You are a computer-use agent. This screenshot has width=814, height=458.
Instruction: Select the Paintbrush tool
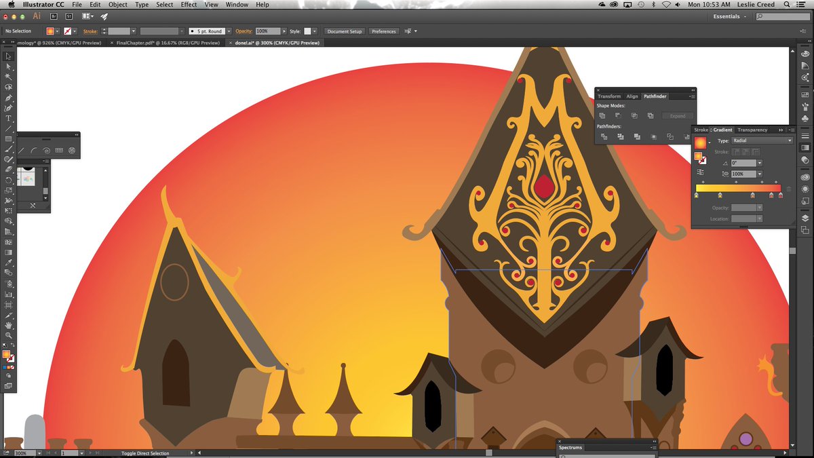tap(9, 149)
